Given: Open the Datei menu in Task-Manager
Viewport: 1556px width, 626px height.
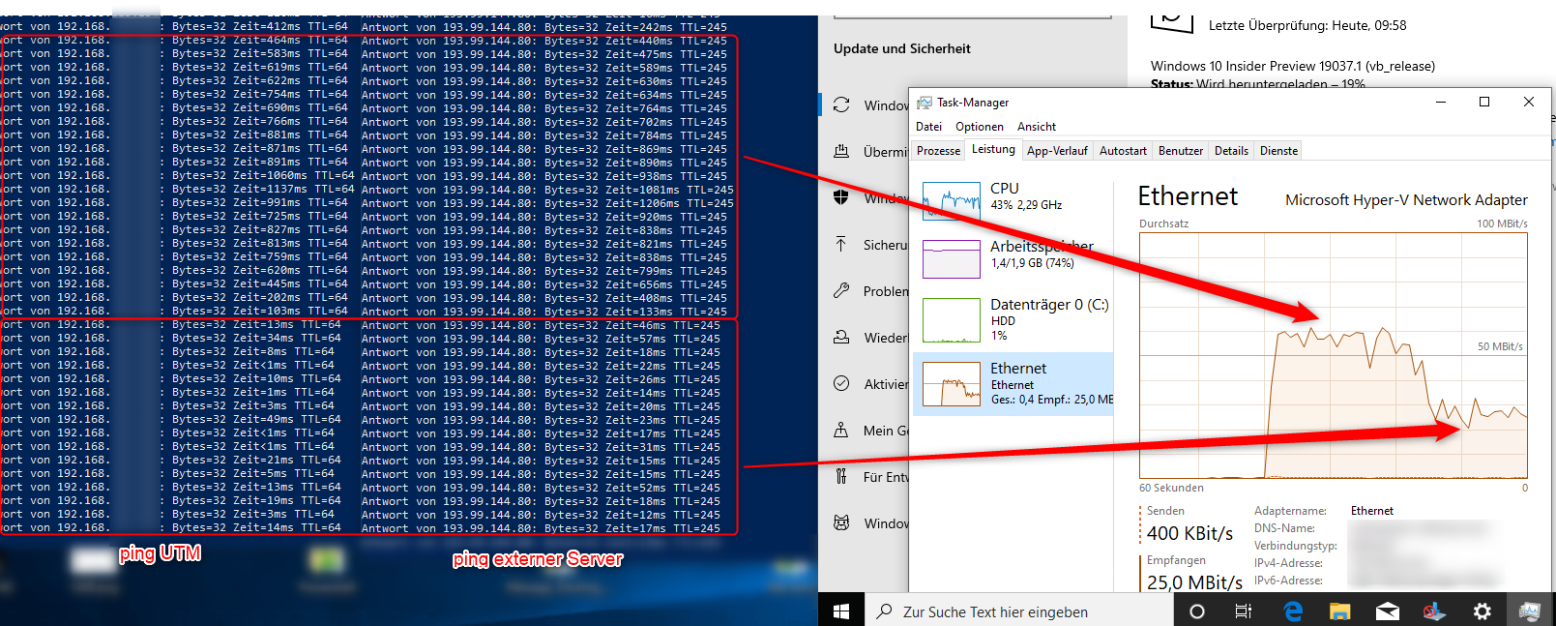Looking at the screenshot, I should (x=928, y=127).
